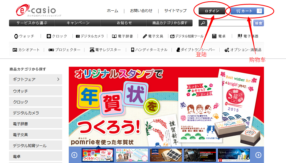Viewport: 286px width, 163px height.
Task: Open the shopping cart showing 0 items
Action: click(247, 10)
